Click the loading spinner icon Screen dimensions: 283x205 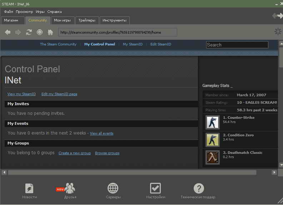pos(278,31)
